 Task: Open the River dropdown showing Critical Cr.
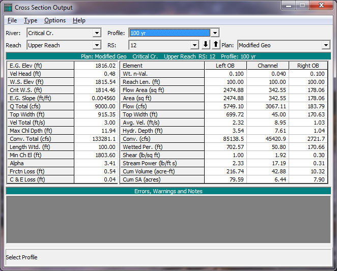point(97,33)
